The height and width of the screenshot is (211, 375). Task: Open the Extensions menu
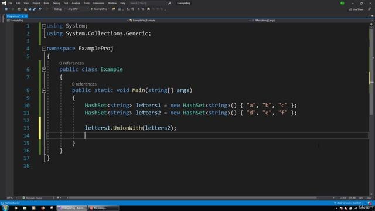click(x=98, y=3)
